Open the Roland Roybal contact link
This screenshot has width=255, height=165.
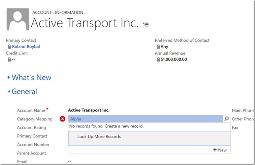pos(26,47)
